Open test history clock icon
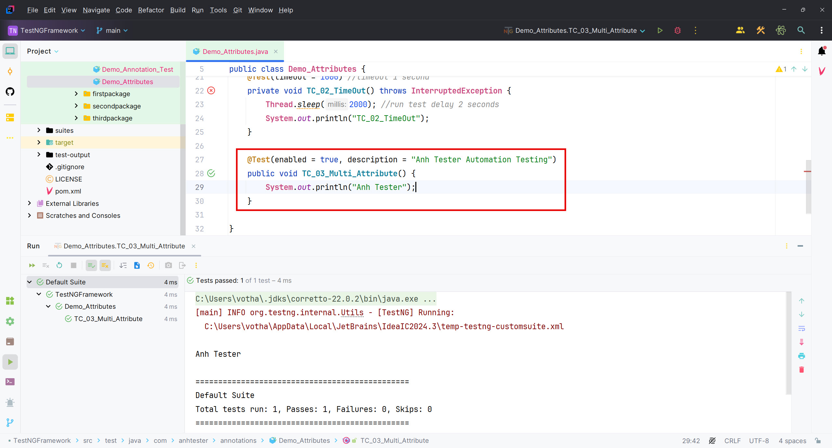The height and width of the screenshot is (448, 832). click(x=150, y=265)
